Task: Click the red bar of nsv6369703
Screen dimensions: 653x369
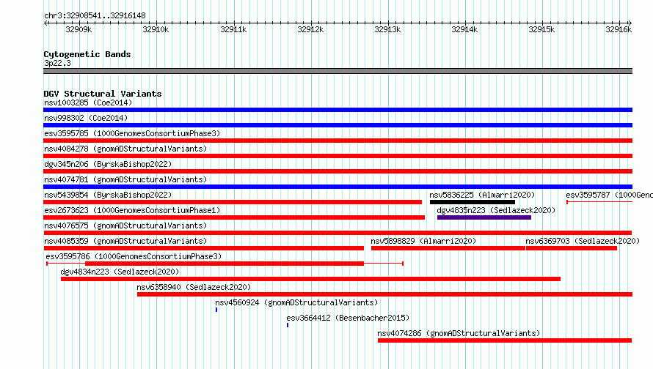Action: [x=572, y=248]
